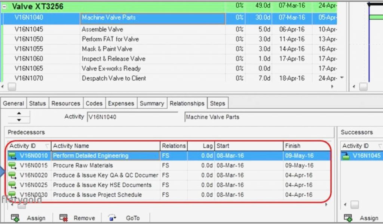Click the Assign predecessor icon
Viewport: 383px width, 224px height.
pos(15,218)
